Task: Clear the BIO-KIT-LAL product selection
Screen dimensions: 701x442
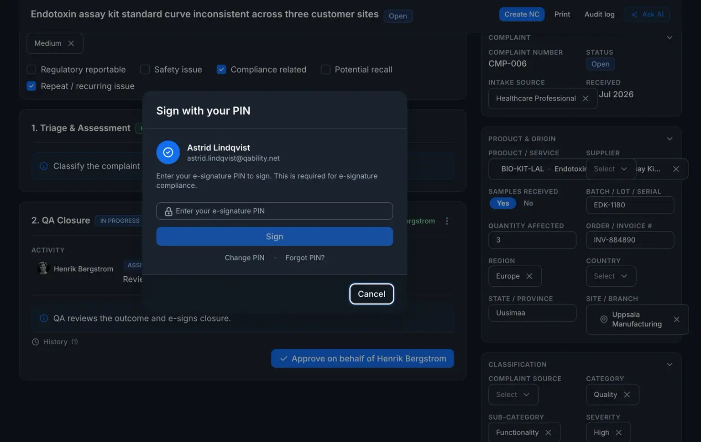Action: [676, 169]
